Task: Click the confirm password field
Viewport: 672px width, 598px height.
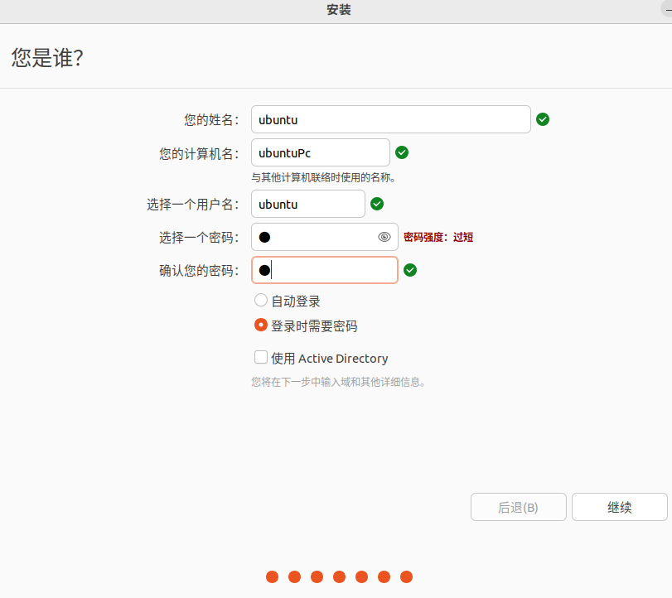Action: click(x=325, y=270)
